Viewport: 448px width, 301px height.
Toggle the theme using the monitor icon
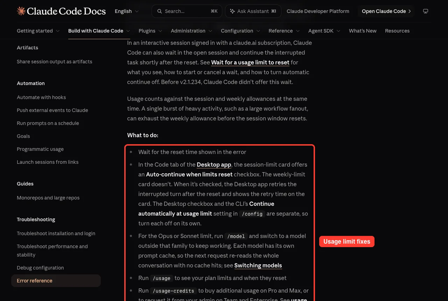pos(426,11)
